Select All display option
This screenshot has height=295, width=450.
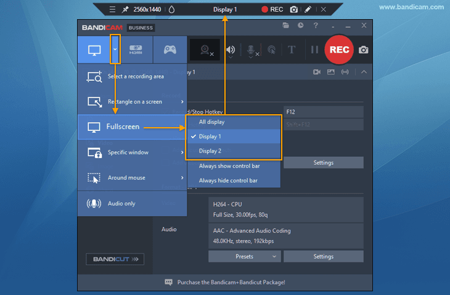(x=234, y=122)
